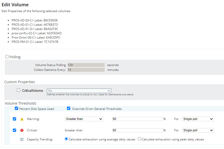This screenshot has height=149, width=224.
Task: Click Volume Status Polling 120 field
Action: [86, 65]
